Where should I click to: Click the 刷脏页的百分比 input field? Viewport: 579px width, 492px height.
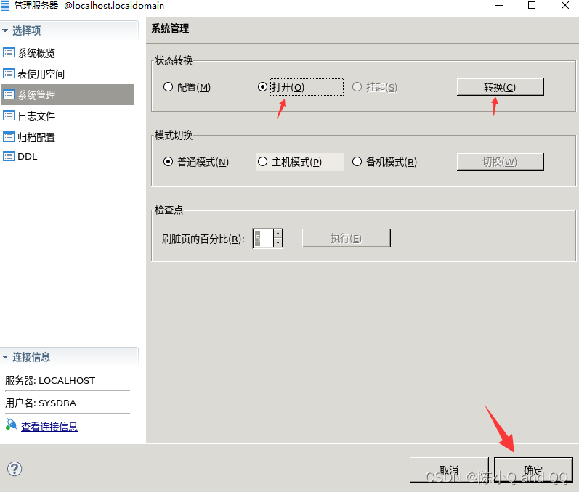(x=263, y=238)
